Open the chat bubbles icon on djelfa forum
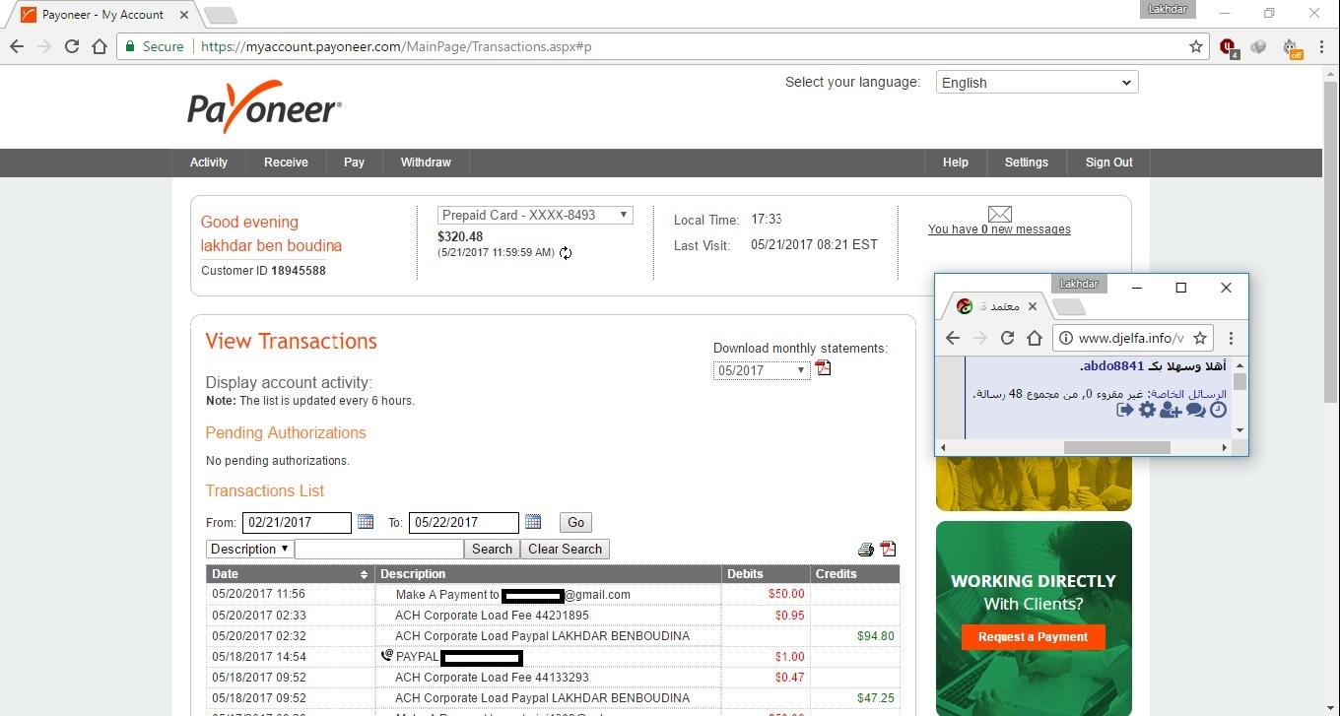 tap(1196, 410)
